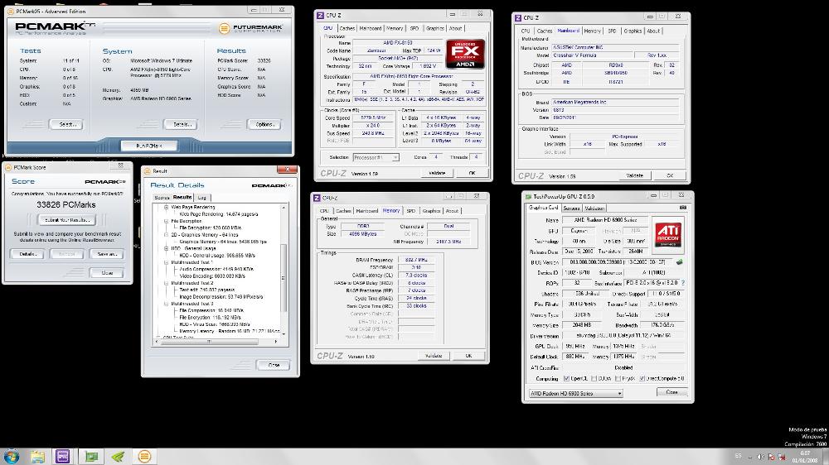Click the Futuremark logo in PCMark05
The image size is (829, 465).
point(250,28)
